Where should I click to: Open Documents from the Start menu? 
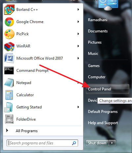[x=98, y=31]
